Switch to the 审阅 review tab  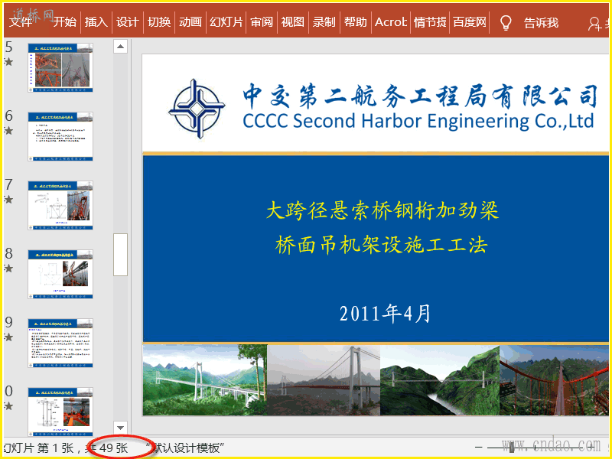(262, 22)
